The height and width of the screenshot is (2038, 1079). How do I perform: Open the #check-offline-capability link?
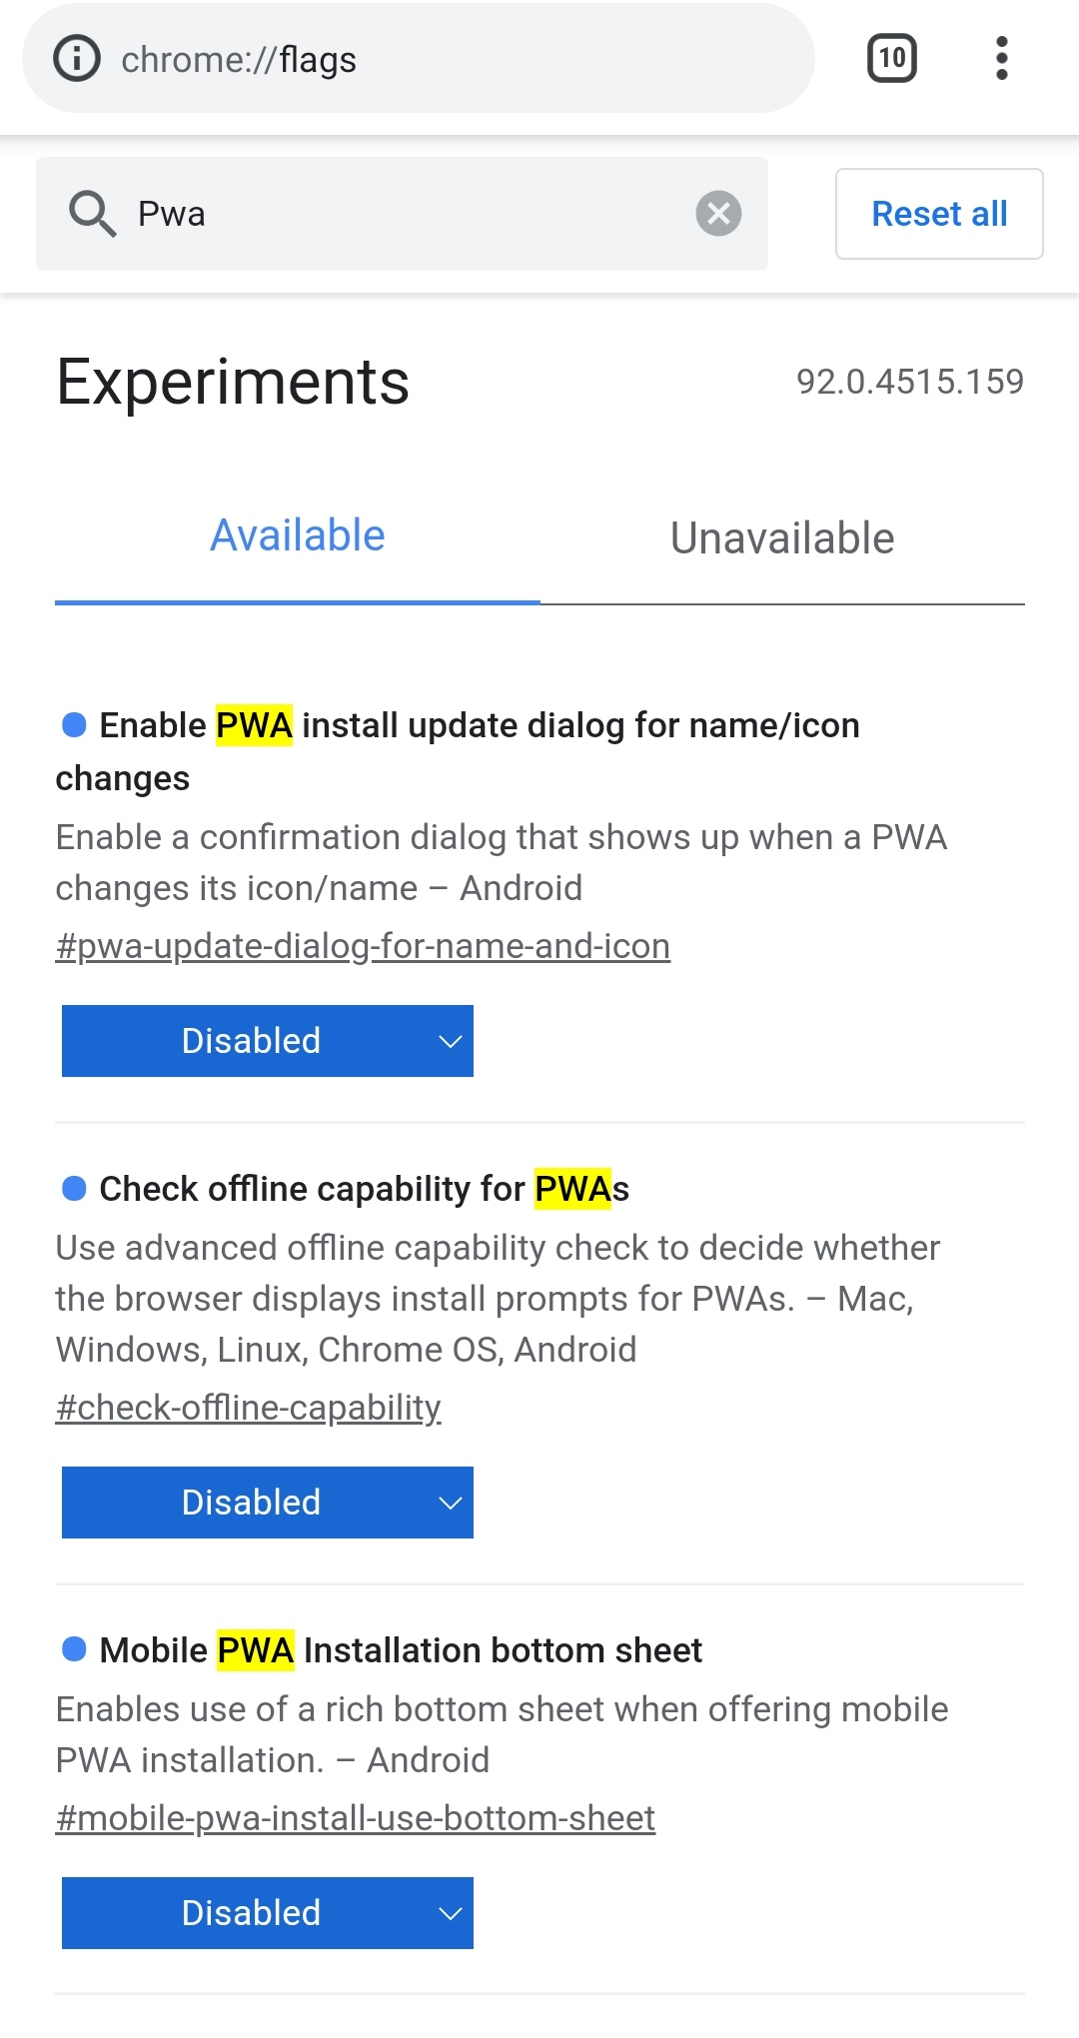[248, 1408]
